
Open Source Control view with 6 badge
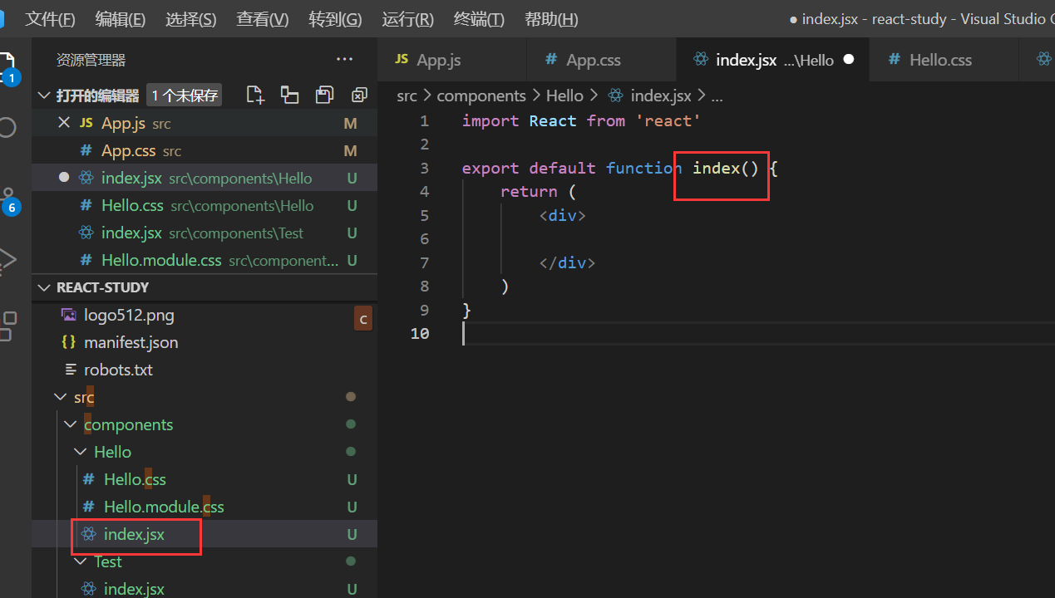coord(8,199)
